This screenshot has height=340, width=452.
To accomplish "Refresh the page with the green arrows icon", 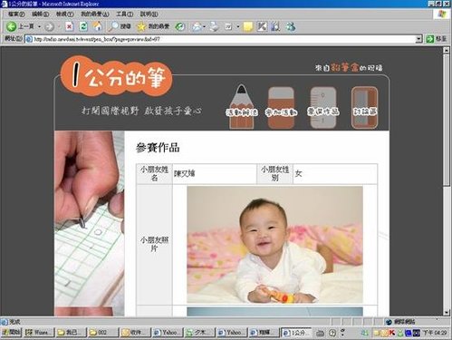I will tap(83, 26).
